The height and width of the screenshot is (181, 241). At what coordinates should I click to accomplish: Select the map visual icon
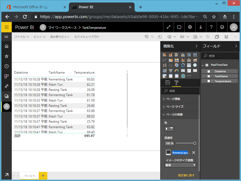pyautogui.click(x=195, y=65)
